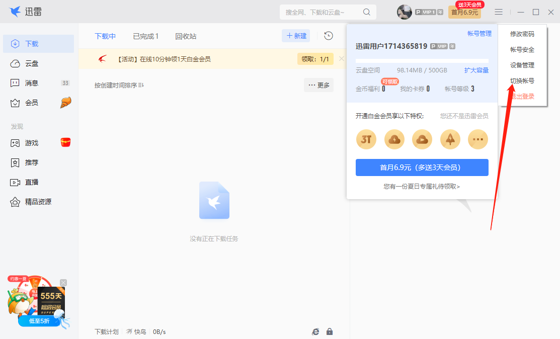Image resolution: width=560 pixels, height=339 pixels.
Task: Open the hamburger main menu
Action: pyautogui.click(x=499, y=12)
